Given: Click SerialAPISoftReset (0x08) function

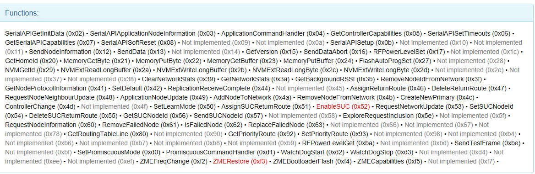Looking at the screenshot, I should 138,42.
